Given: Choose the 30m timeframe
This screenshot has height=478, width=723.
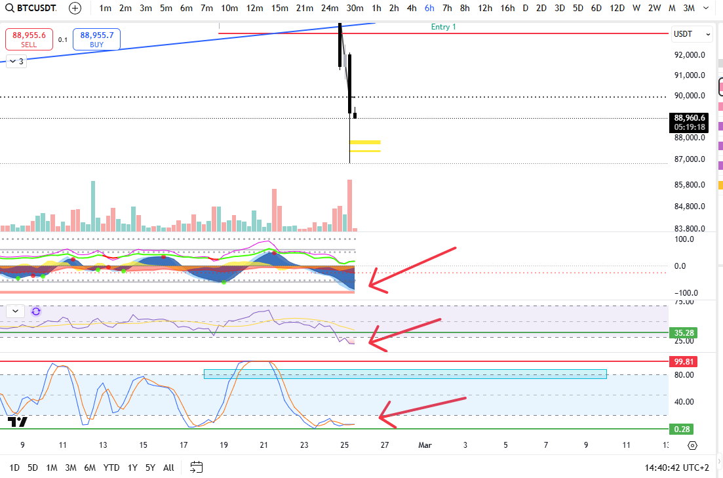Looking at the screenshot, I should (x=355, y=8).
